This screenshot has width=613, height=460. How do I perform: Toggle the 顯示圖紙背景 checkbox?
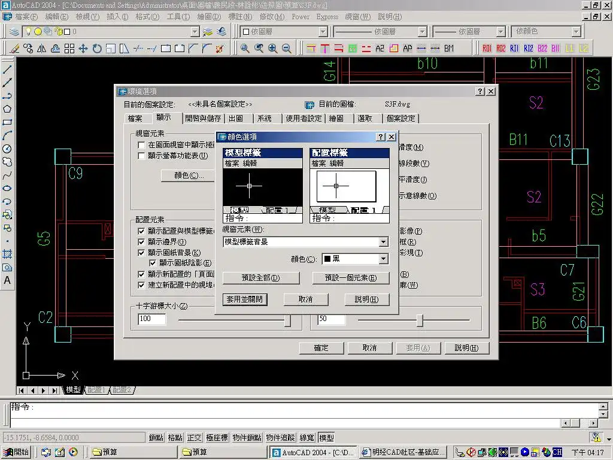141,253
